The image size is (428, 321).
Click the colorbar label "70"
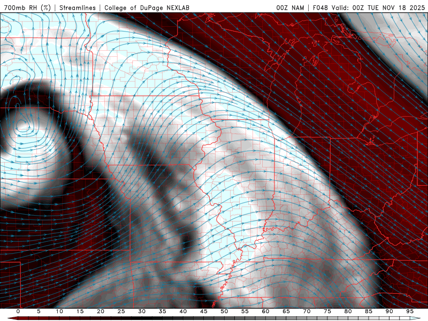[307, 311]
